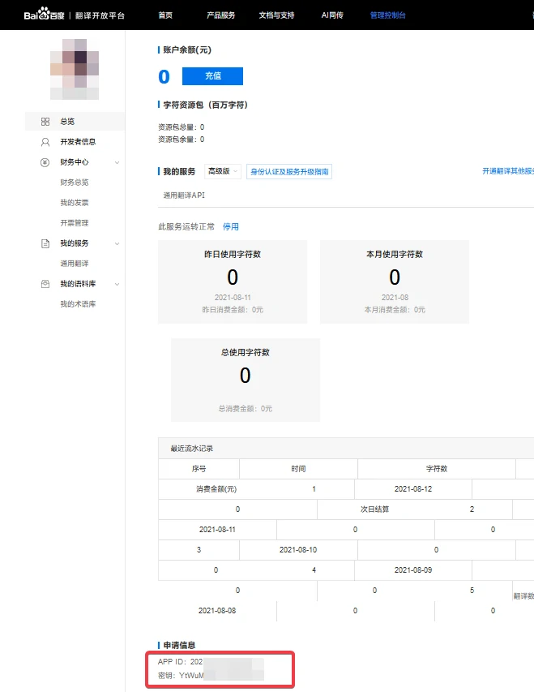Image resolution: width=534 pixels, height=692 pixels.
Task: Click the 财务中心 yen icon
Action: click(45, 162)
